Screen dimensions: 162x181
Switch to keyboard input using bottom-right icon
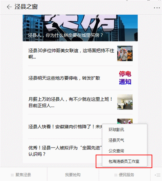[x=158, y=175]
